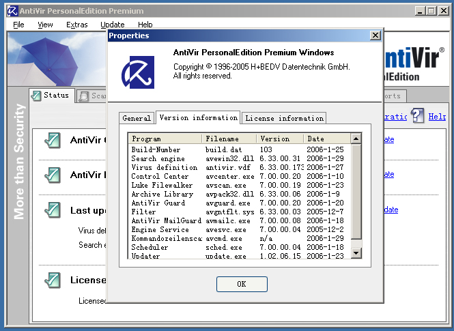Image resolution: width=454 pixels, height=331 pixels.
Task: Click the scrollbar up arrow in version list
Action: [x=356, y=139]
